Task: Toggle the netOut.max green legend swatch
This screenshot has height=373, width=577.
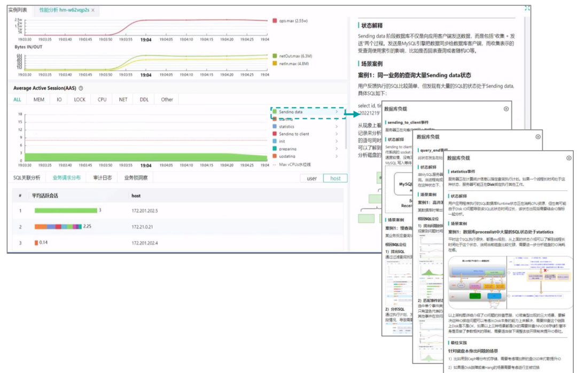Action: [x=275, y=56]
